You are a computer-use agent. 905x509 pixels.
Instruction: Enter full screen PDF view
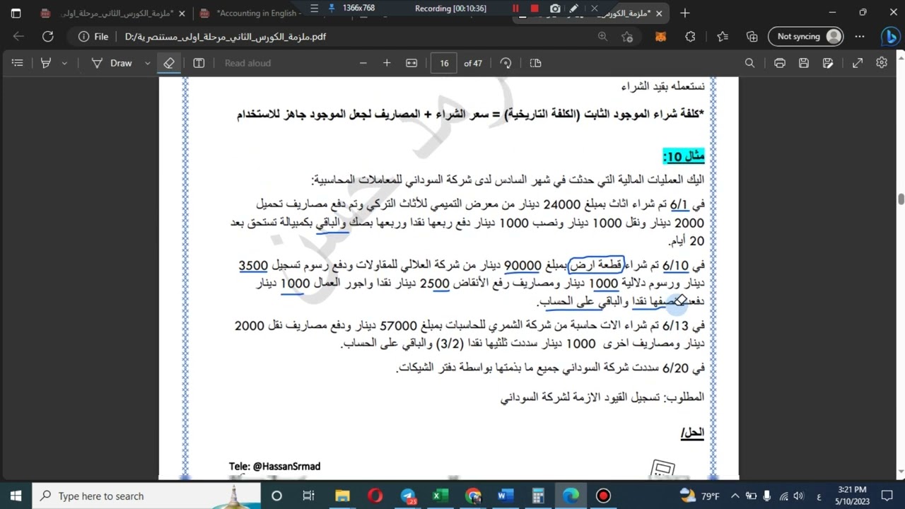pos(858,63)
